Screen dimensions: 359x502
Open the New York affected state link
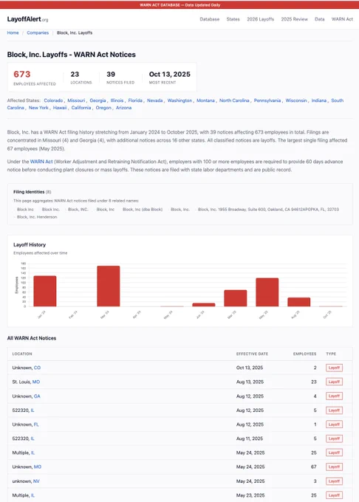click(x=38, y=108)
